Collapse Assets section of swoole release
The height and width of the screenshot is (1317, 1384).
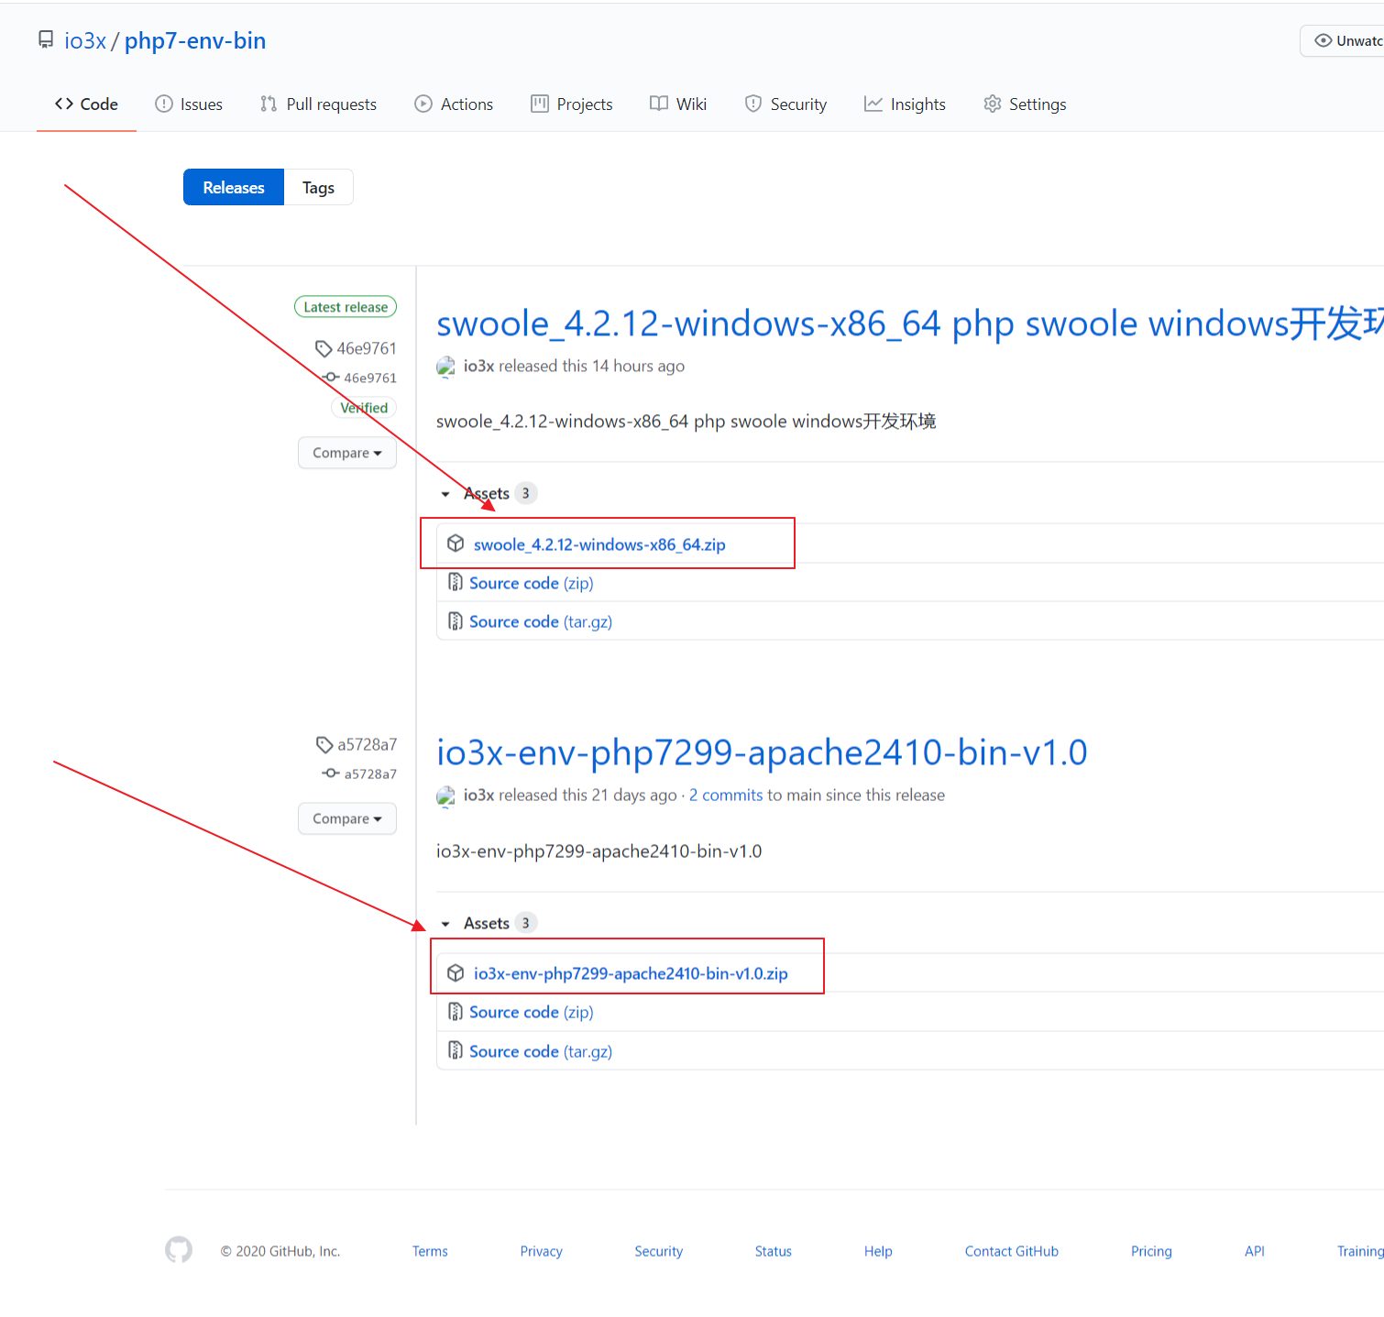pyautogui.click(x=488, y=493)
